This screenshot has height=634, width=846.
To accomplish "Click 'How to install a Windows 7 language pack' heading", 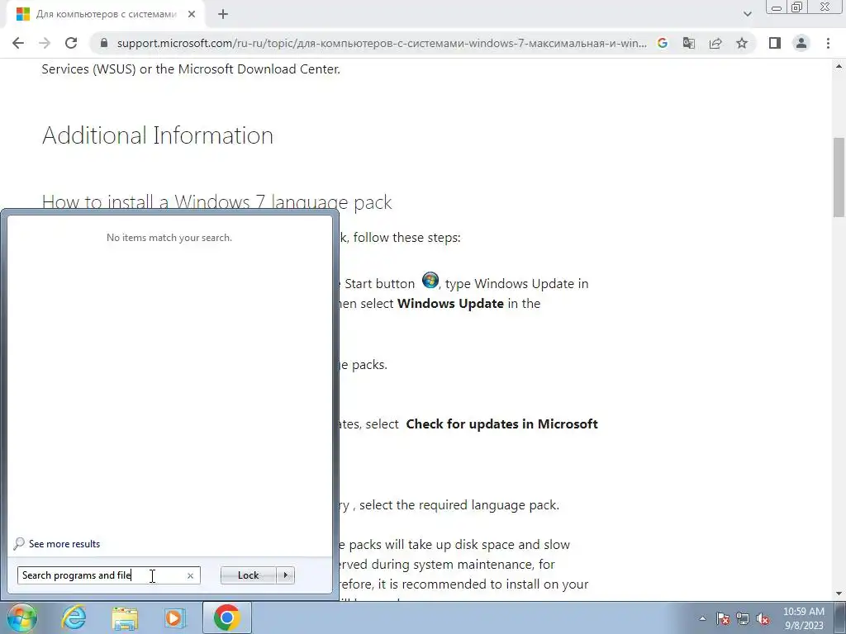I will [217, 202].
